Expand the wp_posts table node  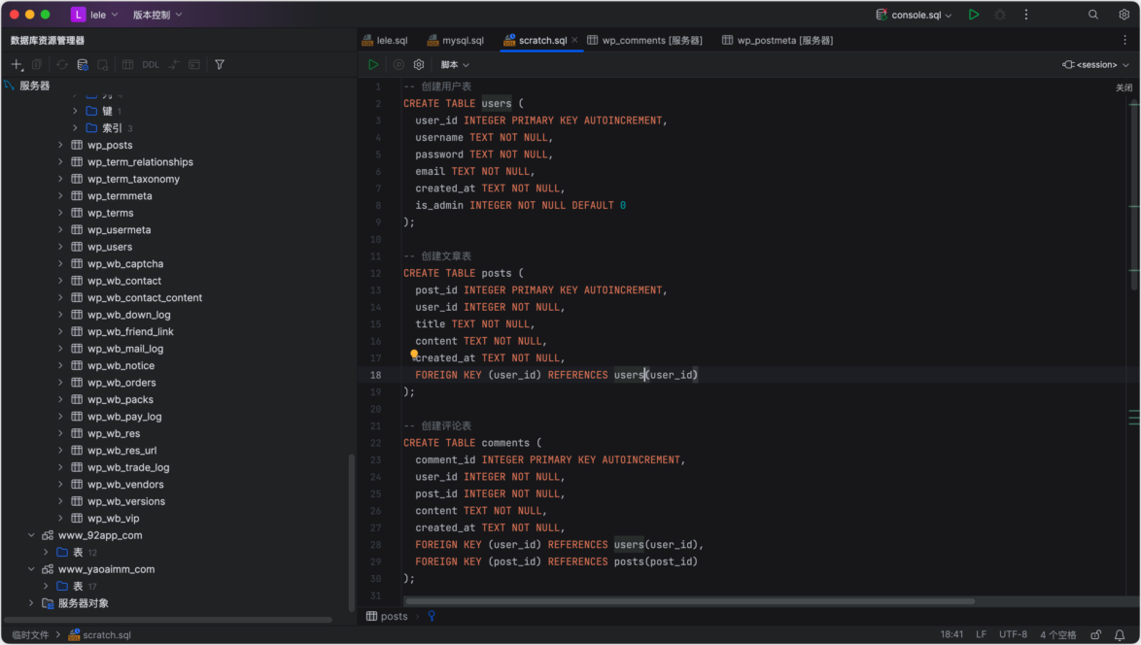(x=60, y=146)
